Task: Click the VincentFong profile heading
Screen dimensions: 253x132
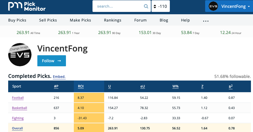Action: point(62,49)
